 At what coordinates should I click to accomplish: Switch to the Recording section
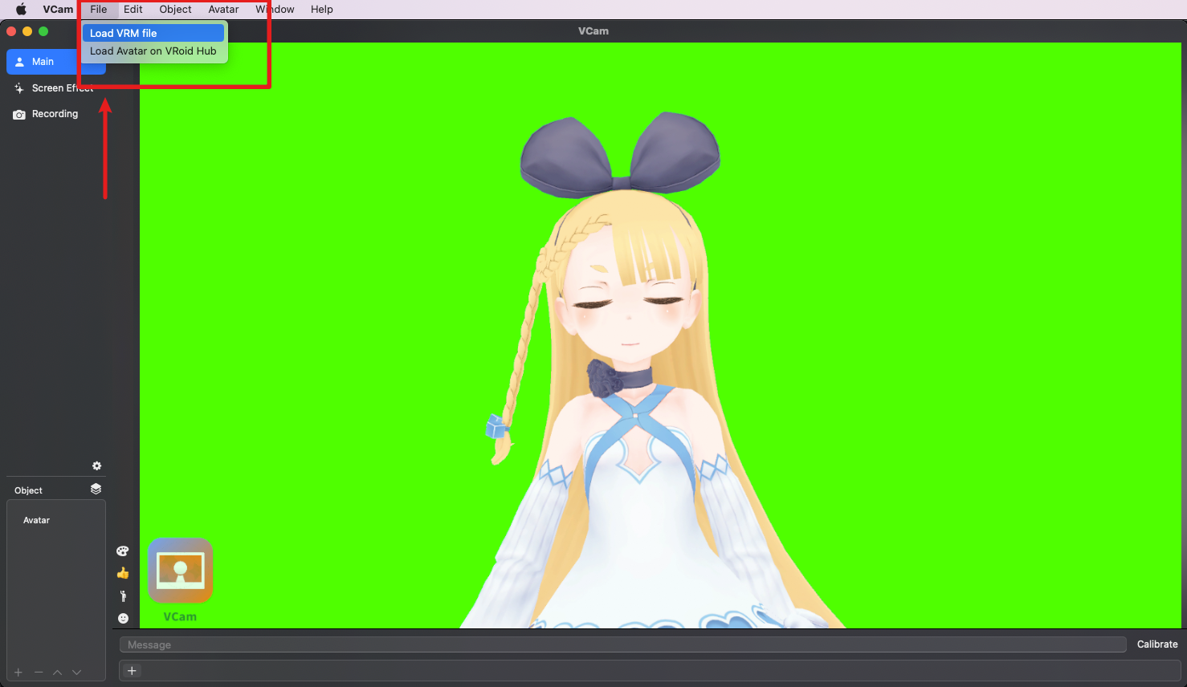point(55,114)
